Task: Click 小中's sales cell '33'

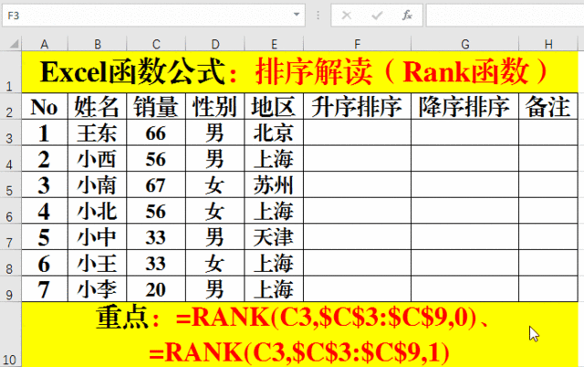Action: coord(156,237)
